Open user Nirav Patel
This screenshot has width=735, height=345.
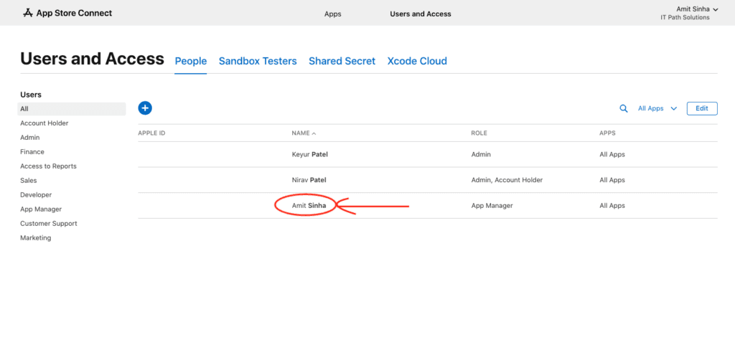[310, 180]
